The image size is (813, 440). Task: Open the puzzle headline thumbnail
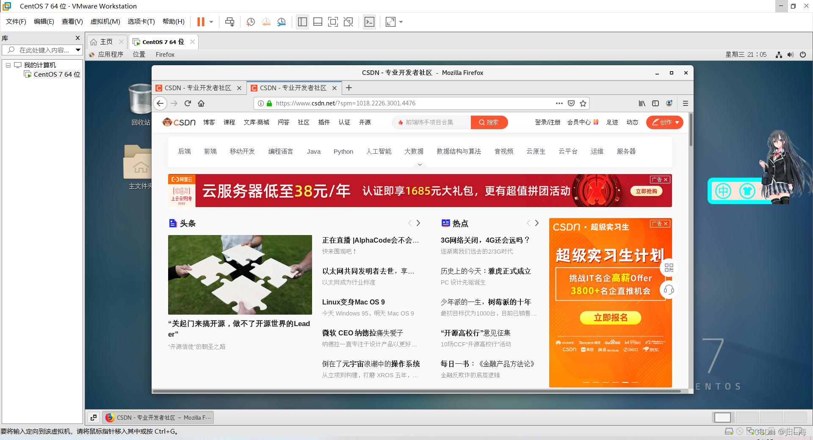pos(240,274)
